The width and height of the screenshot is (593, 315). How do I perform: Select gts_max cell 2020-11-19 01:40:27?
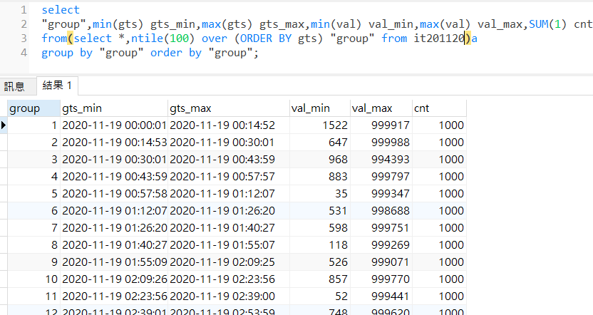pyautogui.click(x=228, y=227)
